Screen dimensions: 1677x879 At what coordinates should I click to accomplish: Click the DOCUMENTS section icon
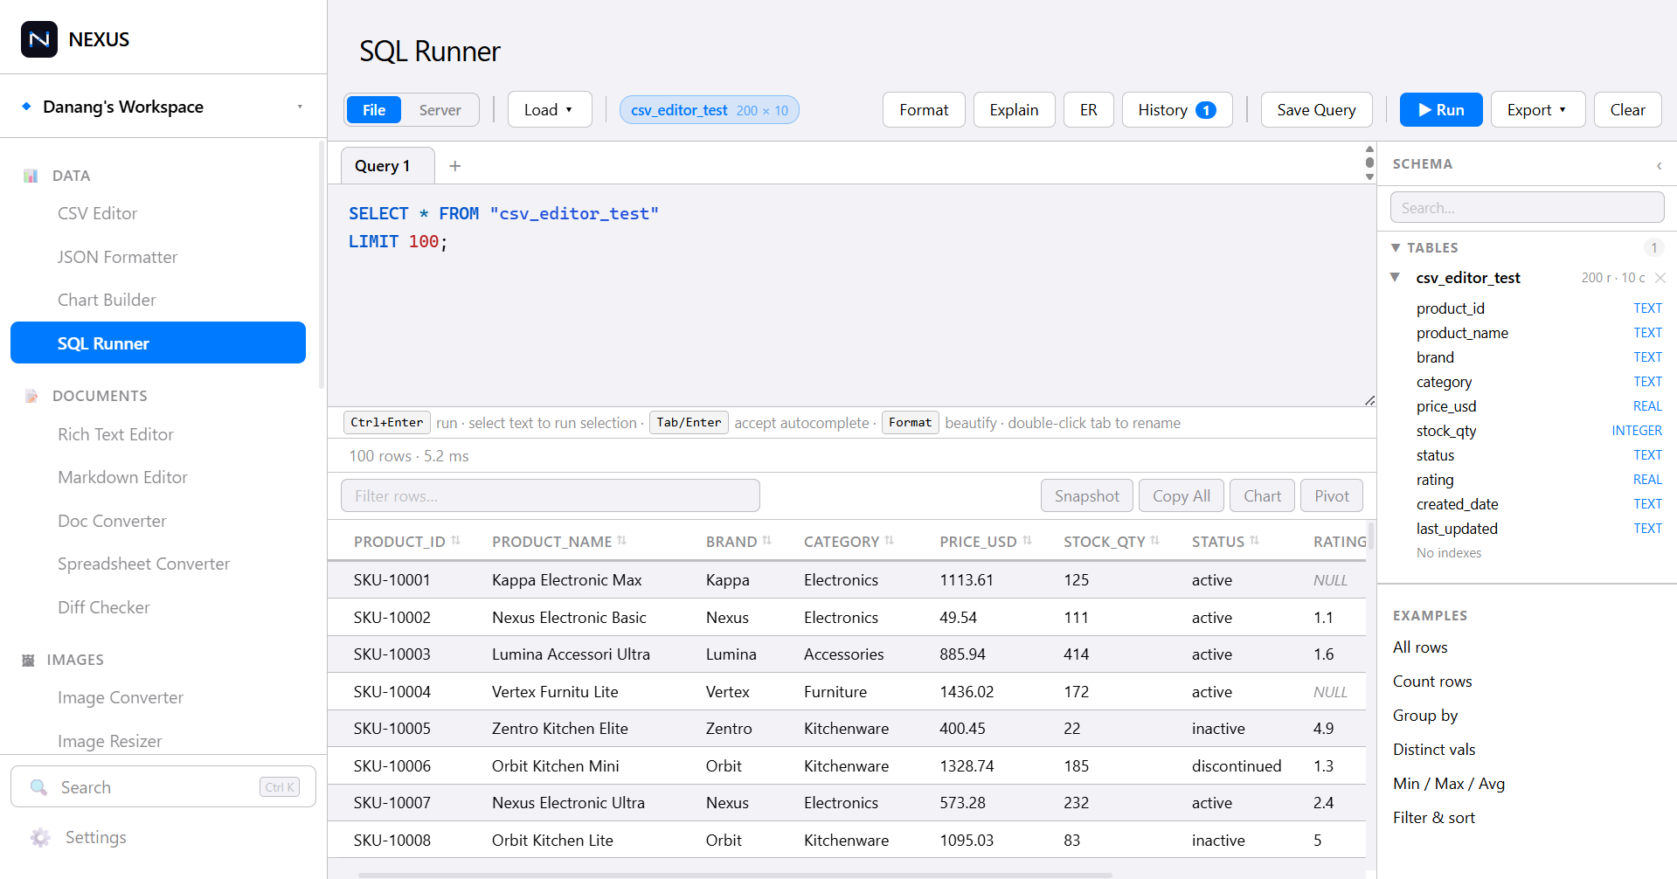coord(31,396)
